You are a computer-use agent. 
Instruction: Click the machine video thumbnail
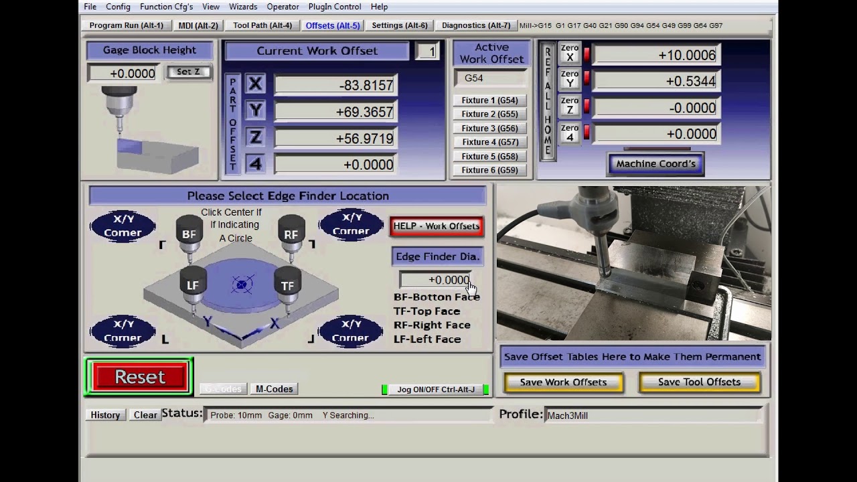pos(633,263)
